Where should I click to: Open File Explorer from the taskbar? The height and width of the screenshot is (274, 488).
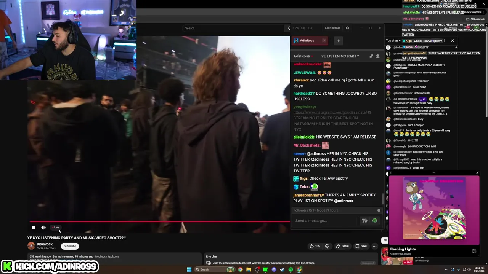249,269
